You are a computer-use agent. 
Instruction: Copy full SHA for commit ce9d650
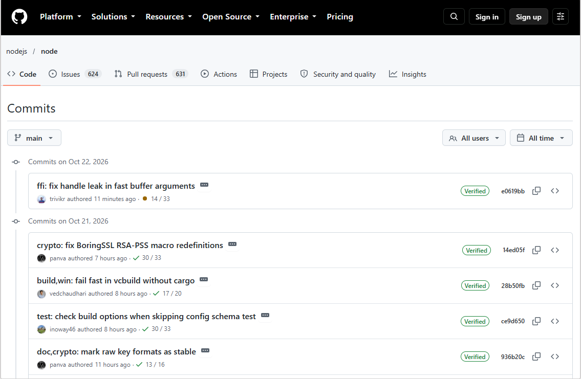pos(536,321)
